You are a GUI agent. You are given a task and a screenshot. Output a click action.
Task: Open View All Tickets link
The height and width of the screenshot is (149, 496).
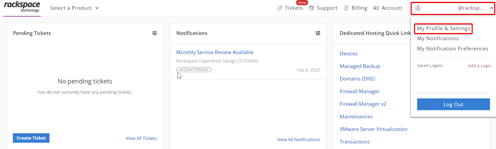(x=141, y=138)
